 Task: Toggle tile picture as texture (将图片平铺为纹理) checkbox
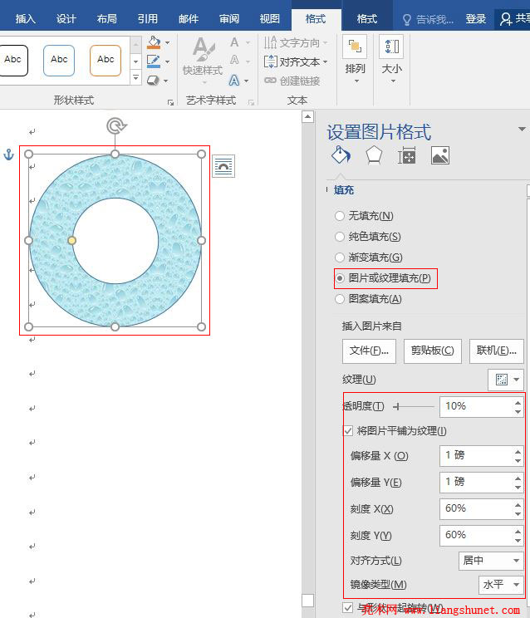coord(348,431)
